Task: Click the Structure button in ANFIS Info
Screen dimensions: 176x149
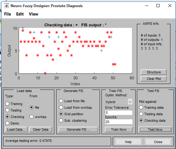Action: click(154, 72)
